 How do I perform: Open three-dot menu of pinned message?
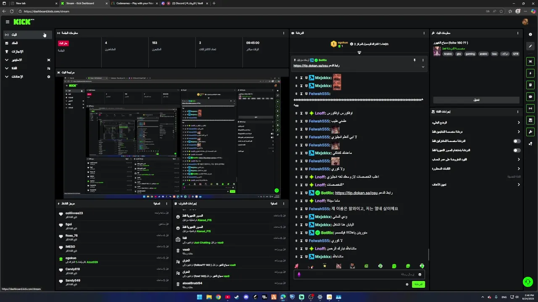pyautogui.click(x=423, y=60)
